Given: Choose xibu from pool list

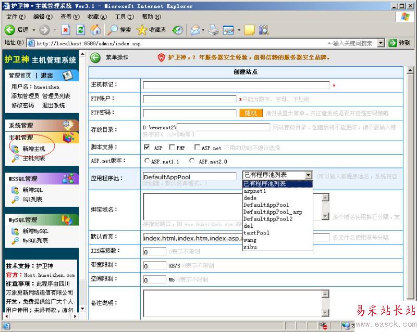Looking at the screenshot, I should click(x=278, y=247).
